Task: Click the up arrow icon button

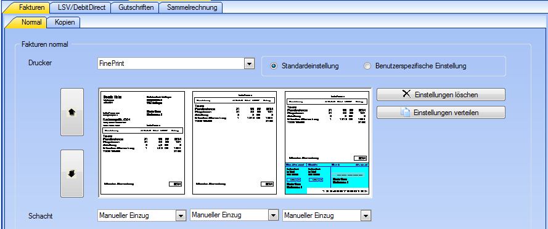Action: click(x=72, y=112)
